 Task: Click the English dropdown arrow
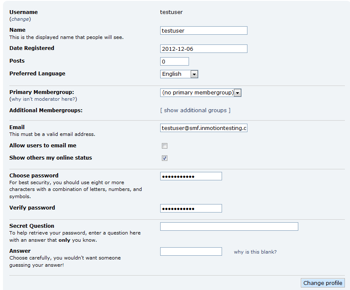click(x=194, y=74)
